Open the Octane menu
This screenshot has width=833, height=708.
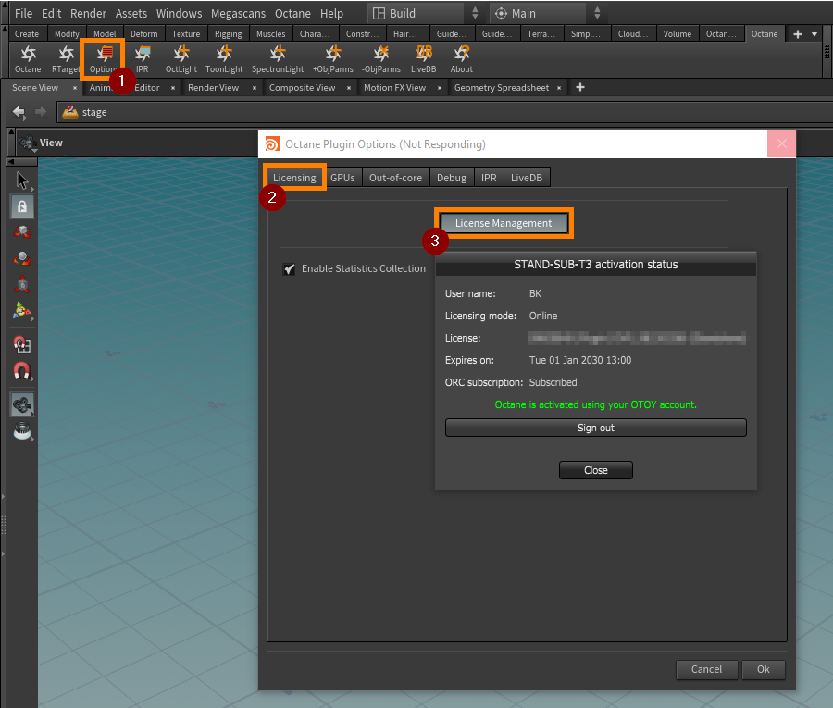point(292,13)
